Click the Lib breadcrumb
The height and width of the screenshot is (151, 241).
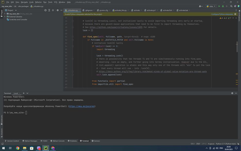15,6
